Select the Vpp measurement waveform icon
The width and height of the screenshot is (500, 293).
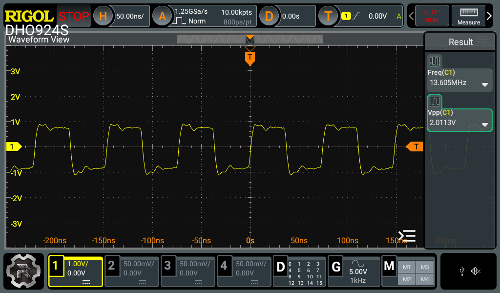[434, 102]
